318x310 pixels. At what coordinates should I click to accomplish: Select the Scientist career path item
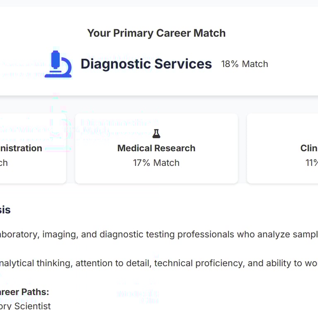click(25, 306)
